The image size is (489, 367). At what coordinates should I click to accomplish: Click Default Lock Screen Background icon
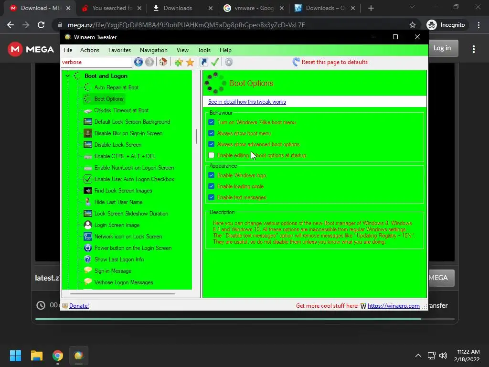88,122
